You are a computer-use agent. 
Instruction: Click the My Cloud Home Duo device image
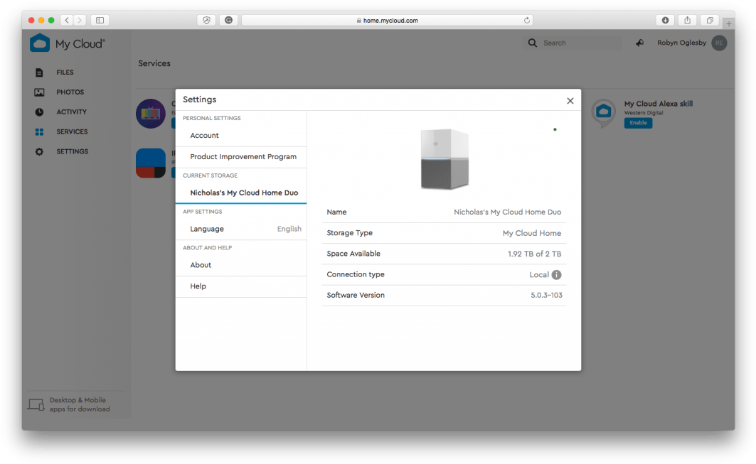tap(444, 159)
